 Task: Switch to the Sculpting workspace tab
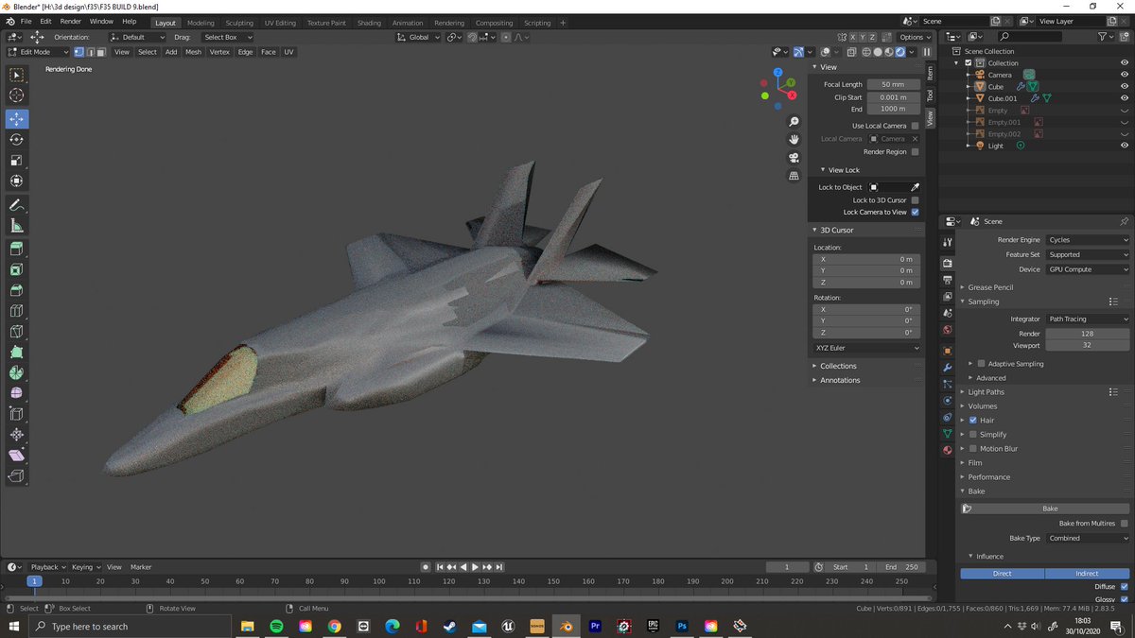[x=239, y=23]
